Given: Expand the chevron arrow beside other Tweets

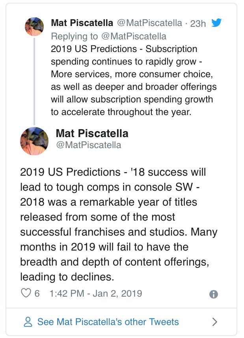Looking at the screenshot, I should [215, 322].
